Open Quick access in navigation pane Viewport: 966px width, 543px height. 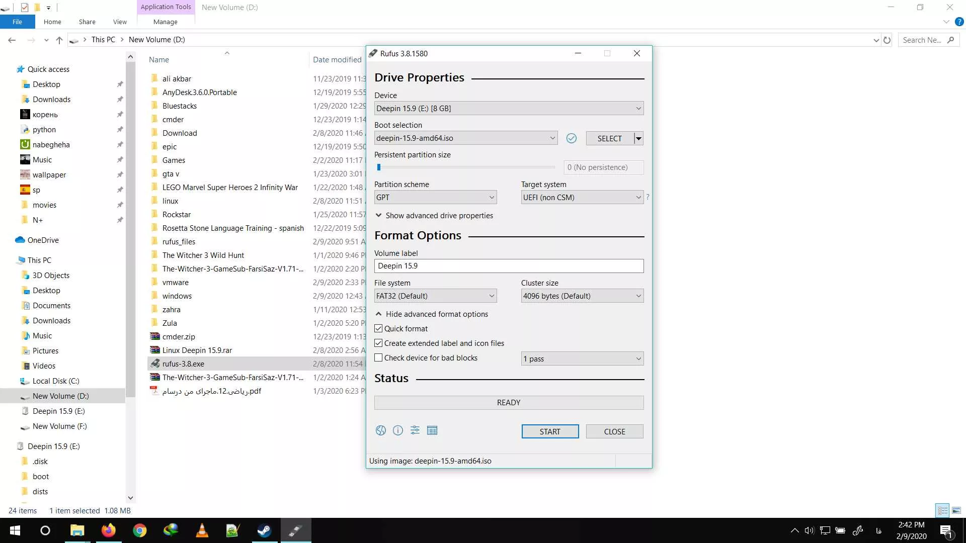point(48,69)
